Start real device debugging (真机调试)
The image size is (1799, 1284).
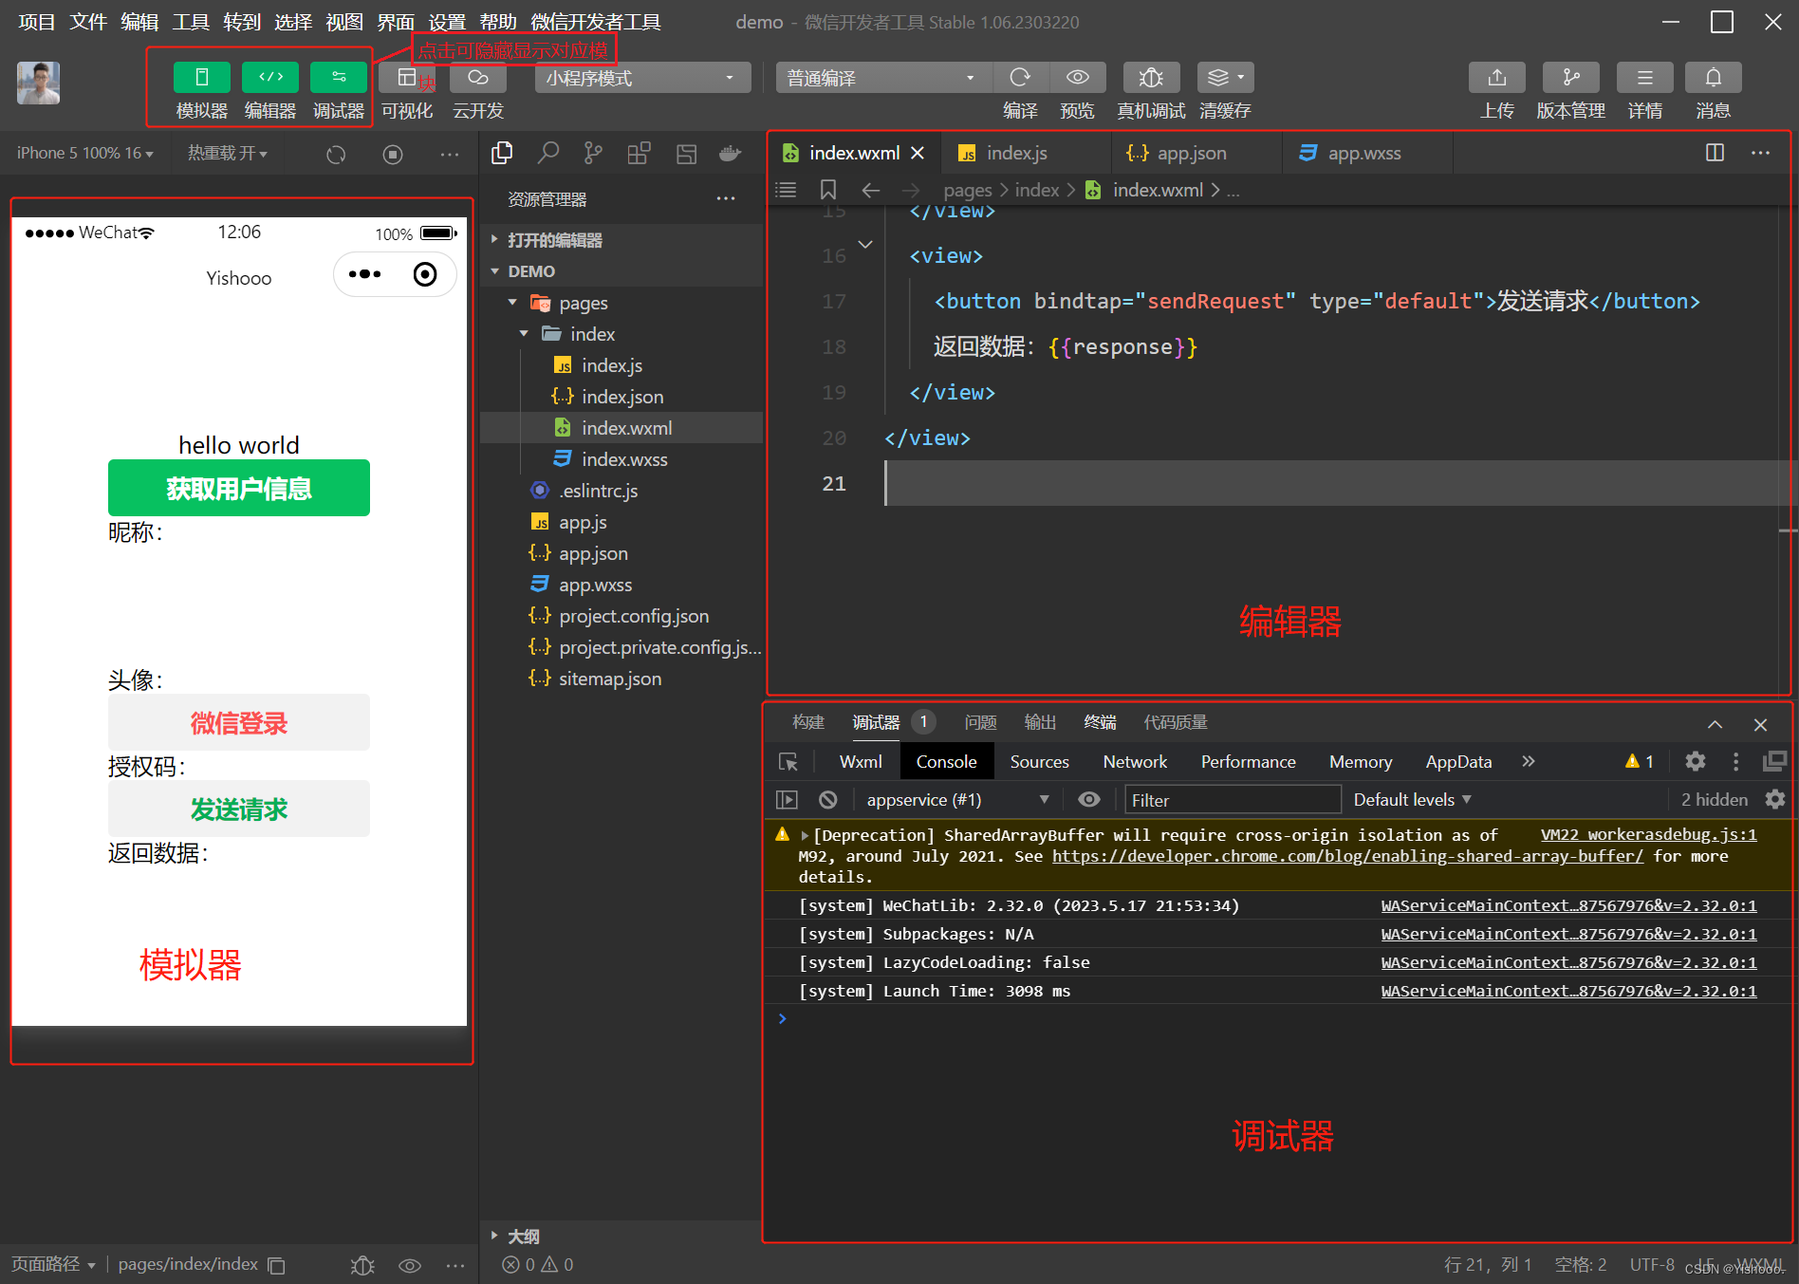[1151, 77]
